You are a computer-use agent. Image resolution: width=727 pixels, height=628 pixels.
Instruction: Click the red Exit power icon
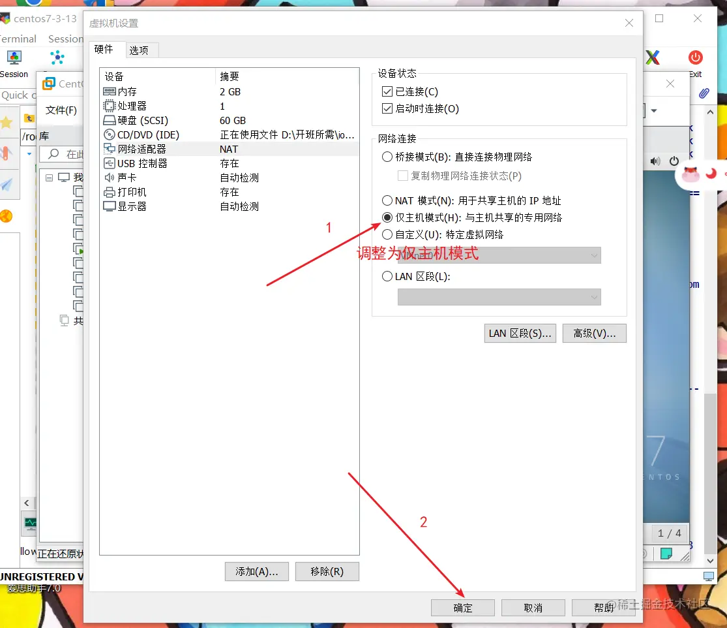tap(695, 57)
